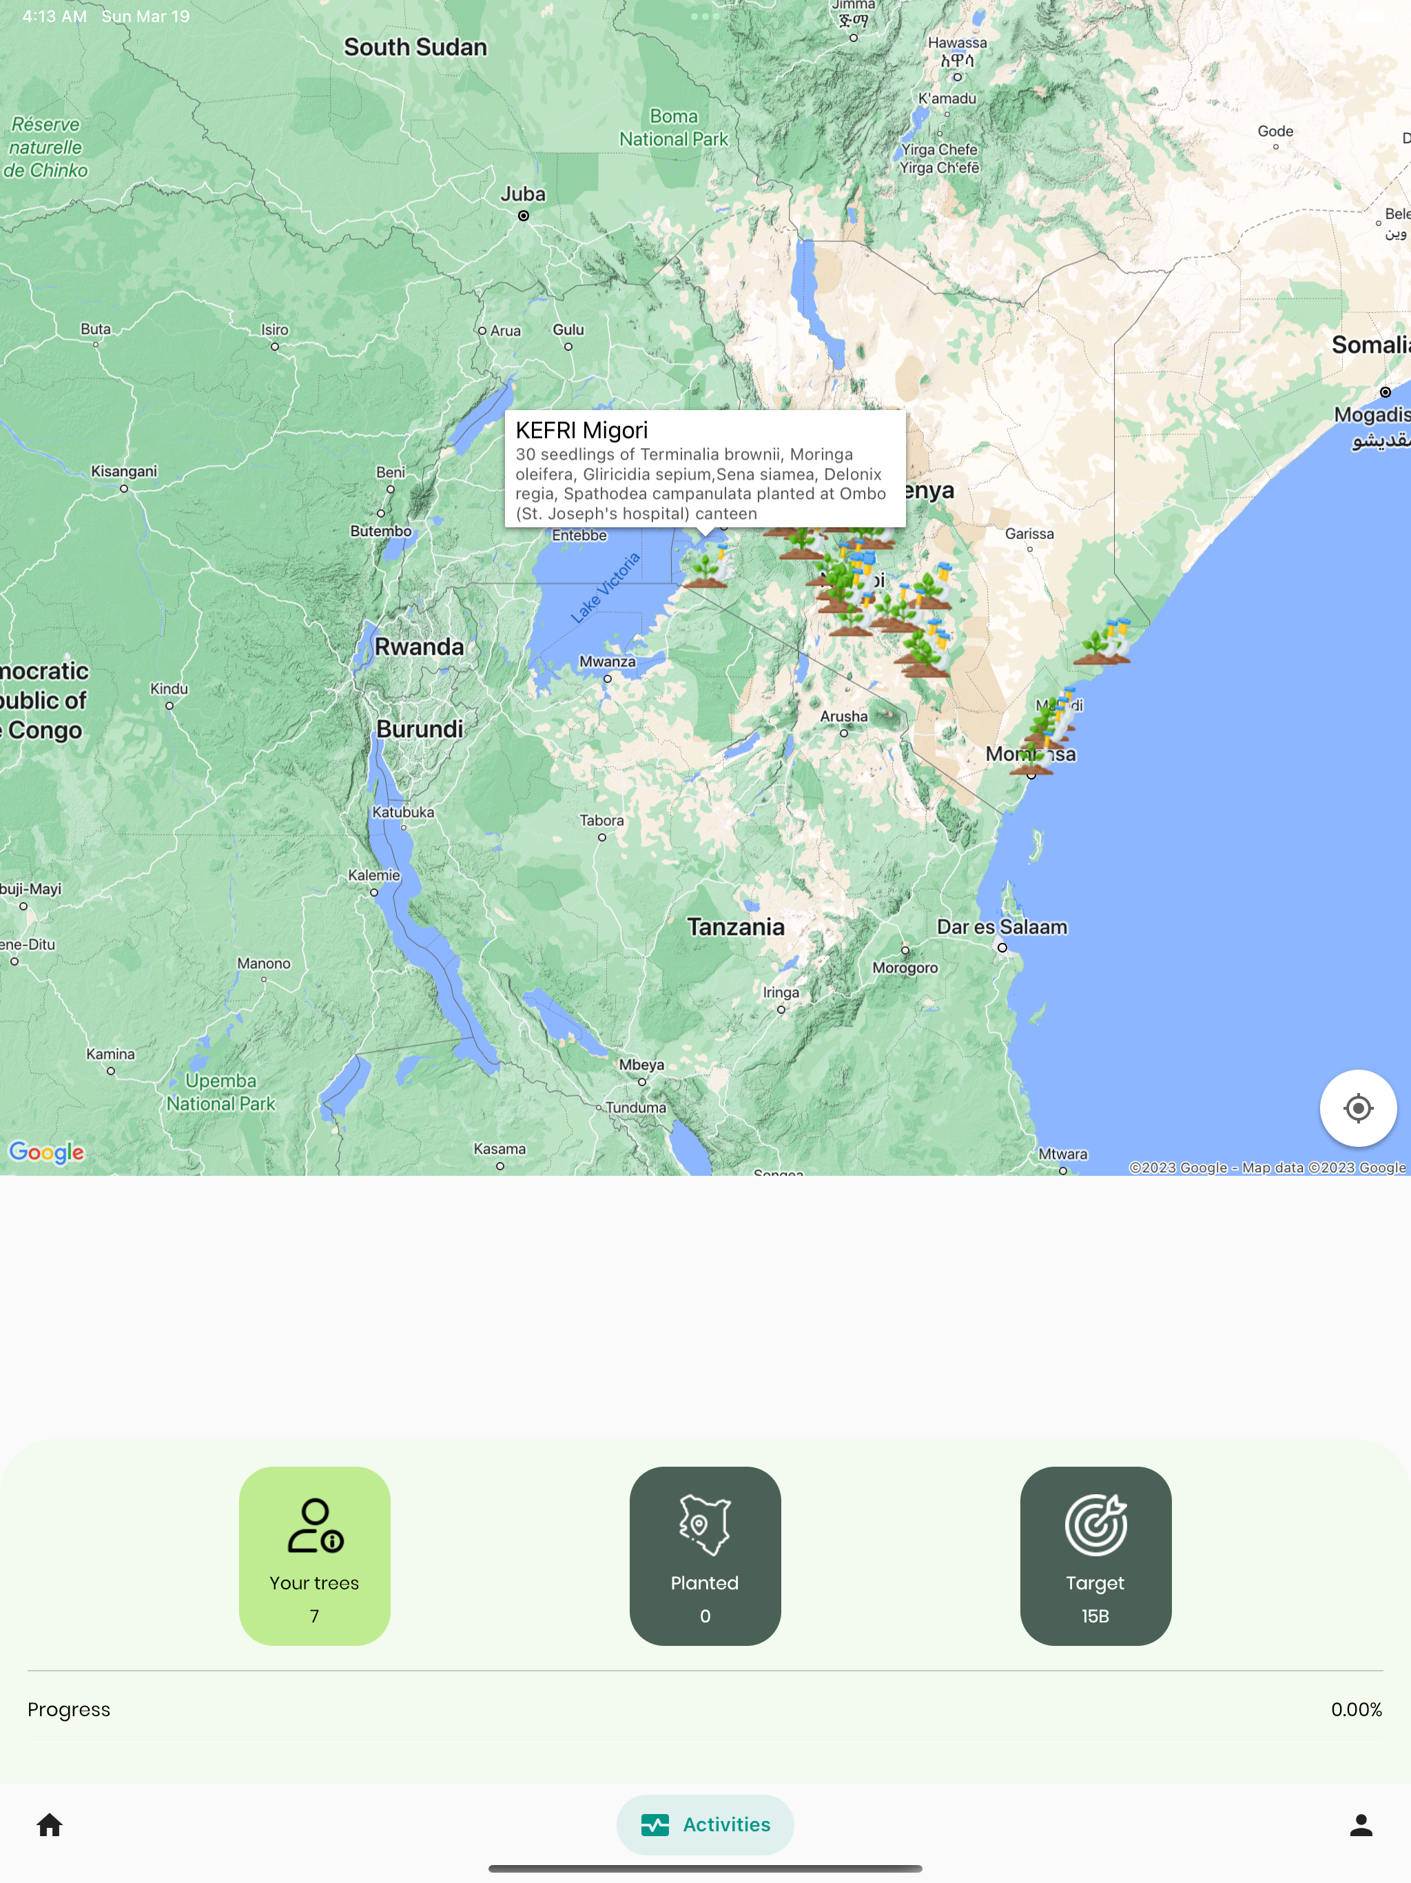Tap the Gulu town label
This screenshot has width=1411, height=1883.
click(x=568, y=329)
